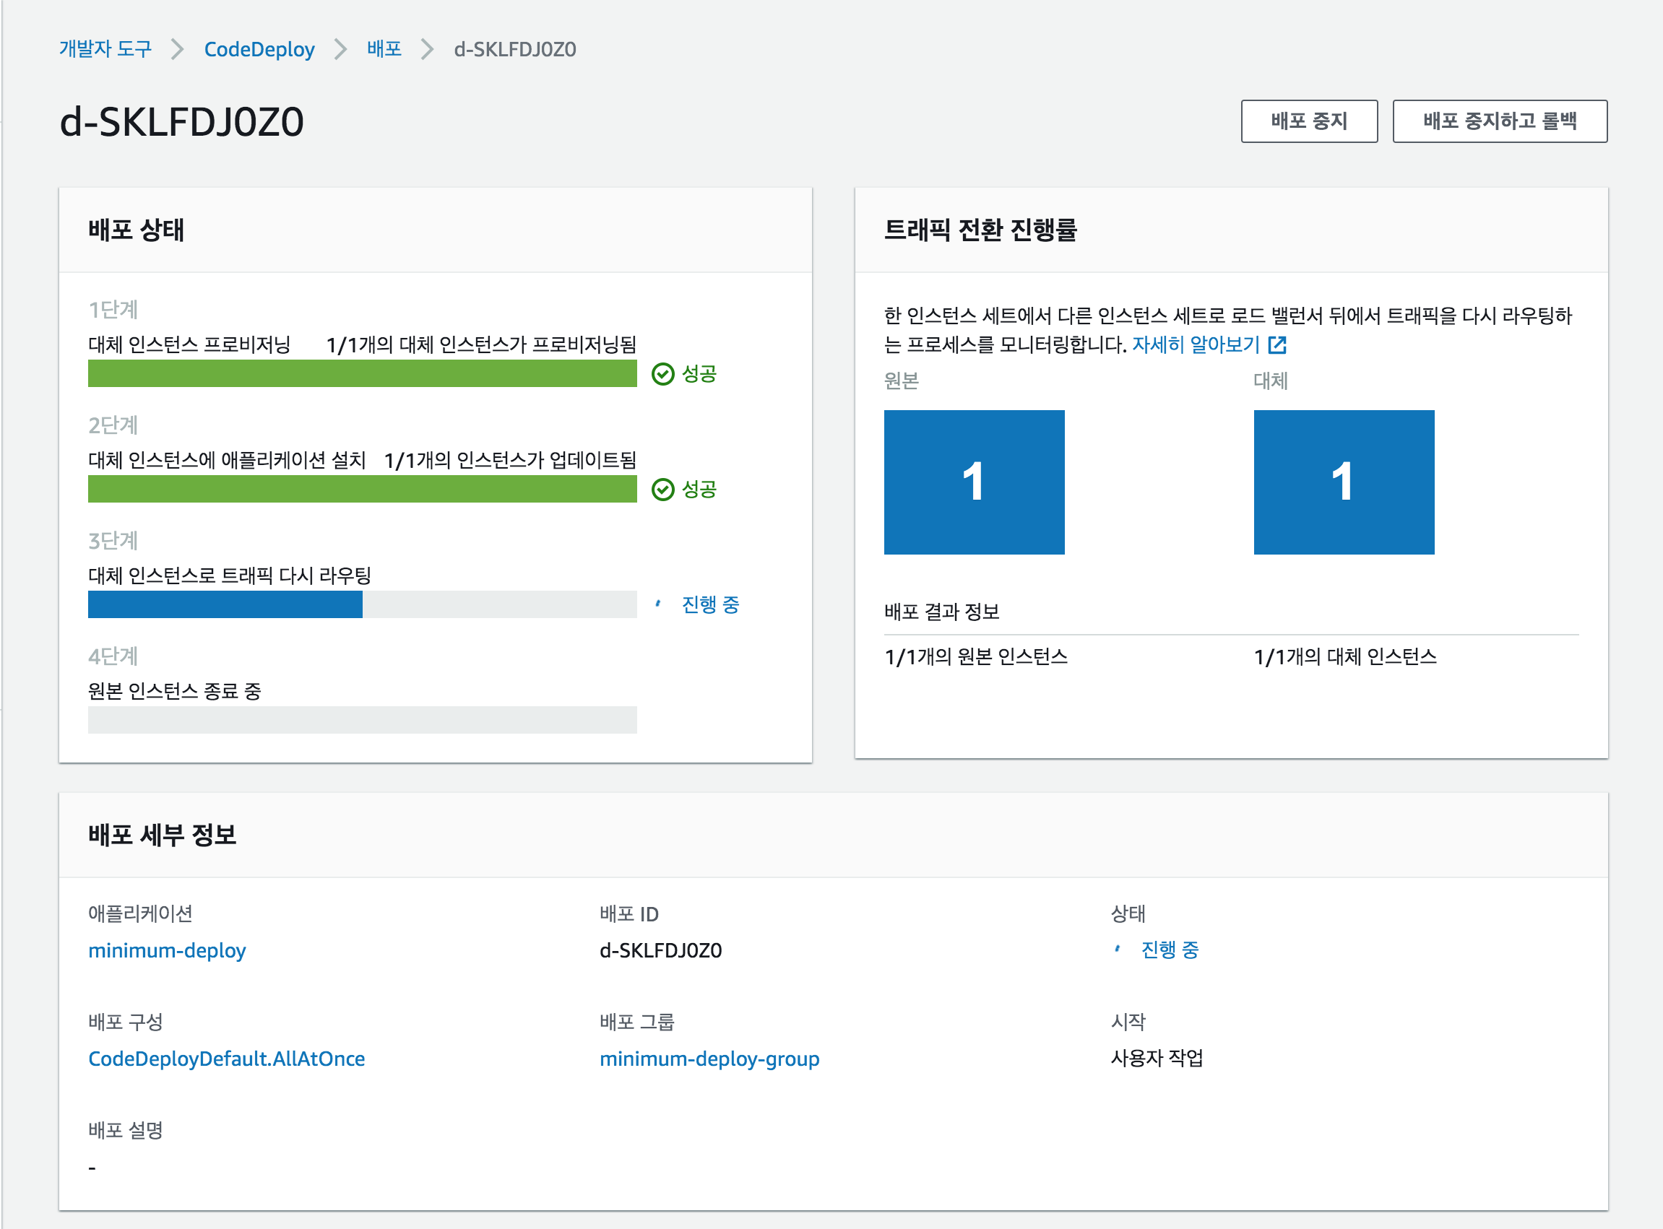The width and height of the screenshot is (1663, 1229).
Task: Click the step 3 traffic rerouting progress bar
Action: [x=362, y=604]
